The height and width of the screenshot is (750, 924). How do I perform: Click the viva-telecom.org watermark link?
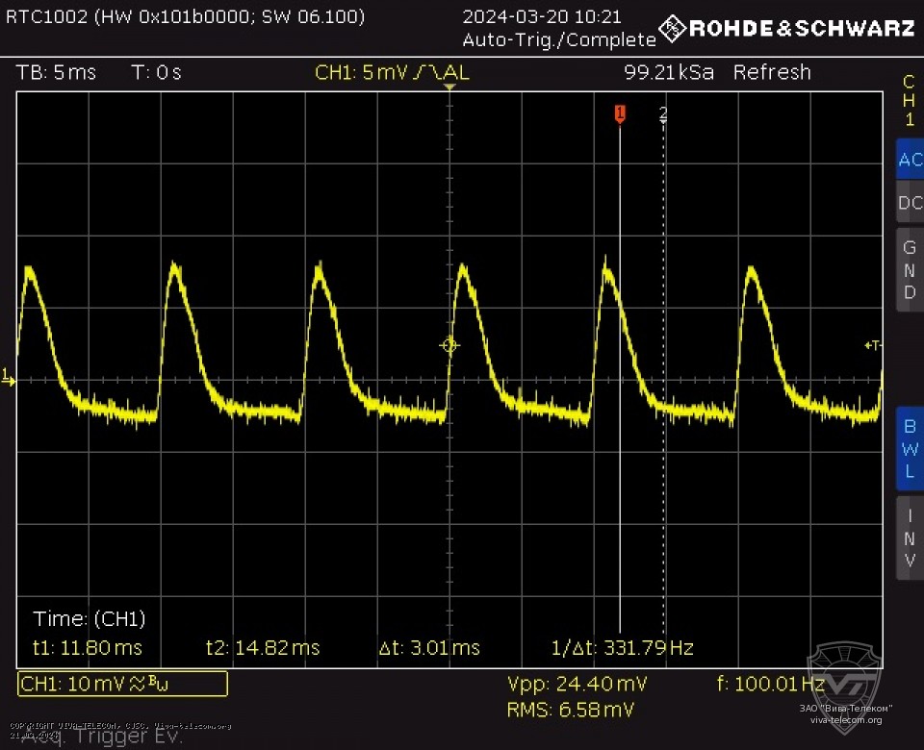pos(845,719)
